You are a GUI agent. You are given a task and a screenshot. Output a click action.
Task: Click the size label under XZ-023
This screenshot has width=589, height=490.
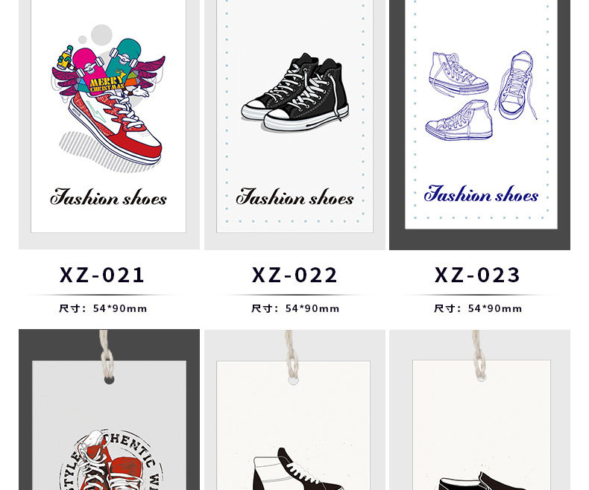[x=478, y=308]
